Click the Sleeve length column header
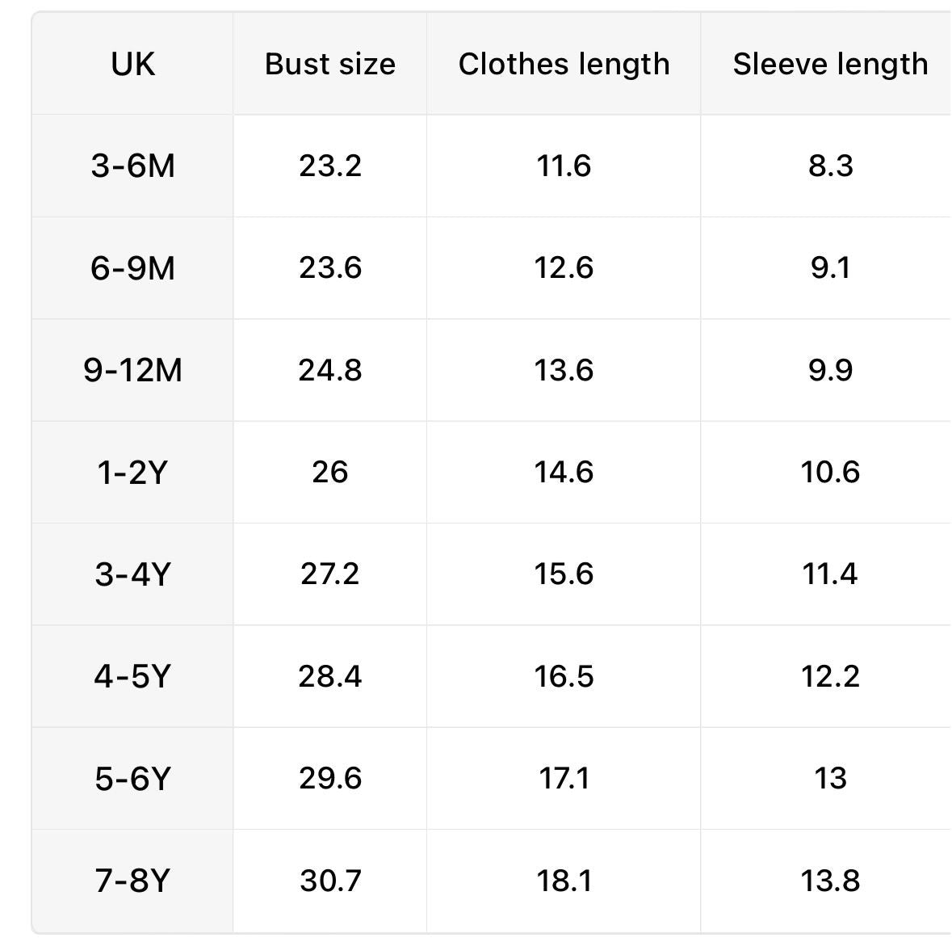This screenshot has height=942, width=952. [829, 64]
